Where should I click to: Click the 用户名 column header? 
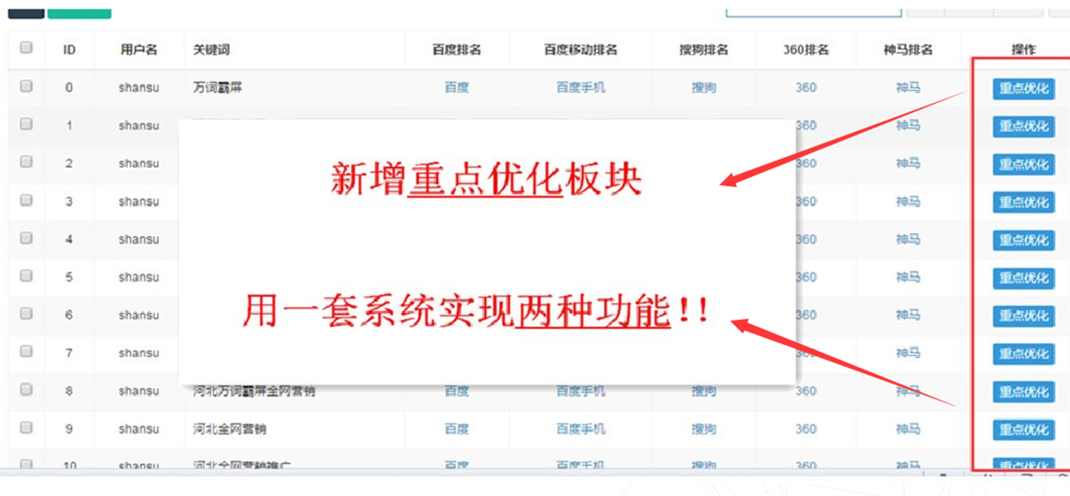(x=139, y=50)
